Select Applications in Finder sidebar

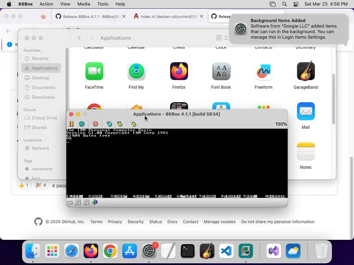click(41, 68)
